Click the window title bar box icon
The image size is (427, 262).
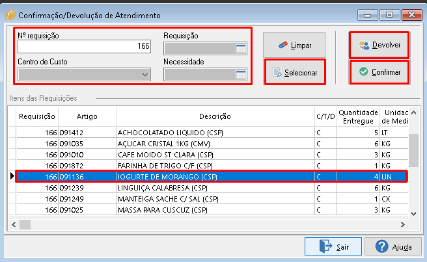[10, 15]
